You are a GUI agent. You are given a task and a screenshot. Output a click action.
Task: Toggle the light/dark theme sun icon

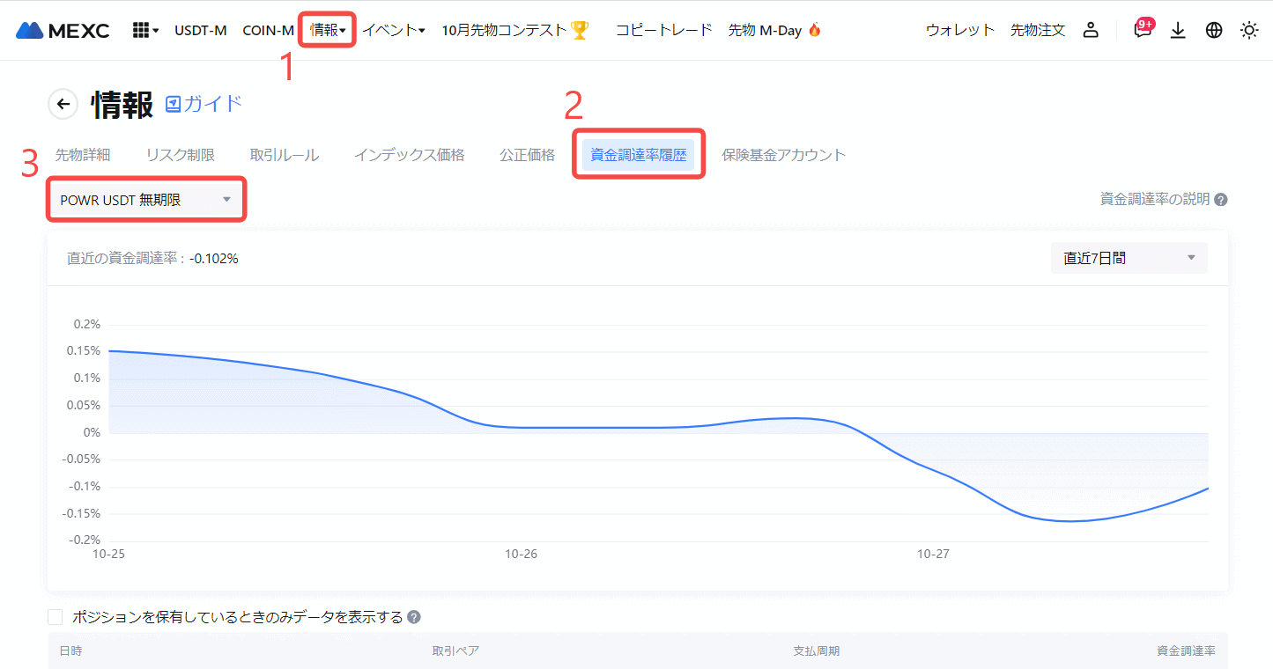pos(1249,31)
